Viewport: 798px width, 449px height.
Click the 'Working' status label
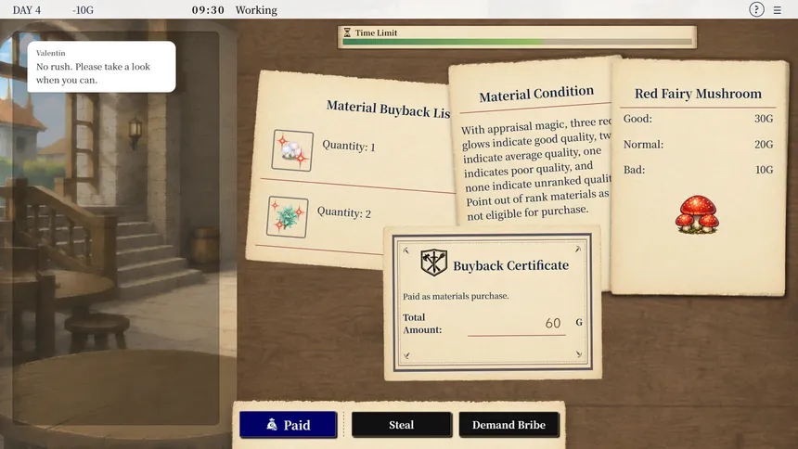click(256, 10)
